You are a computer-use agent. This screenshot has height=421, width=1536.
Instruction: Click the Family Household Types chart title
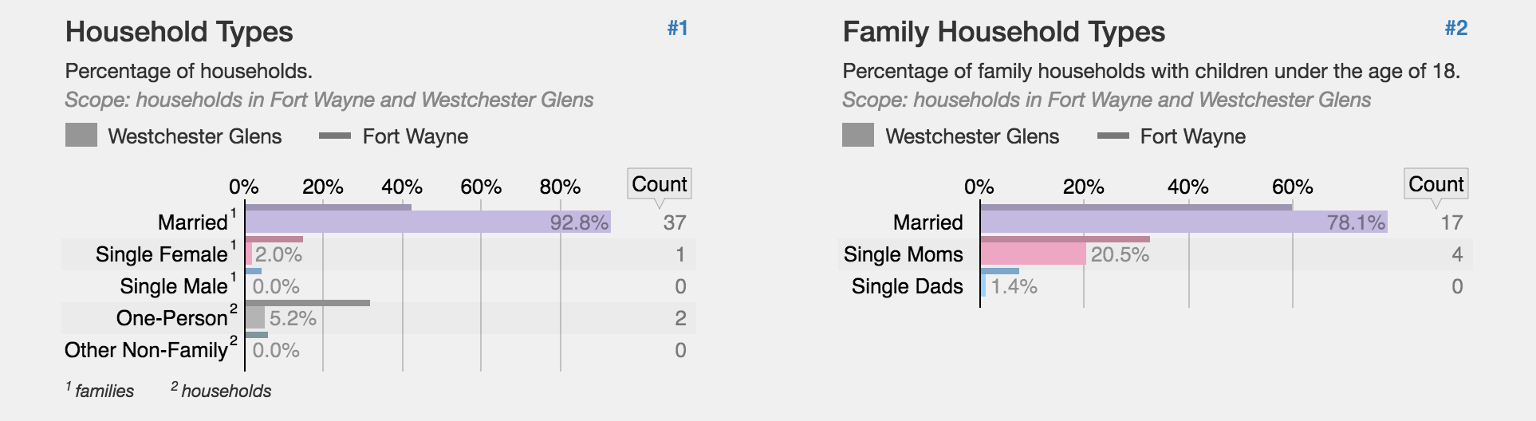click(1003, 32)
